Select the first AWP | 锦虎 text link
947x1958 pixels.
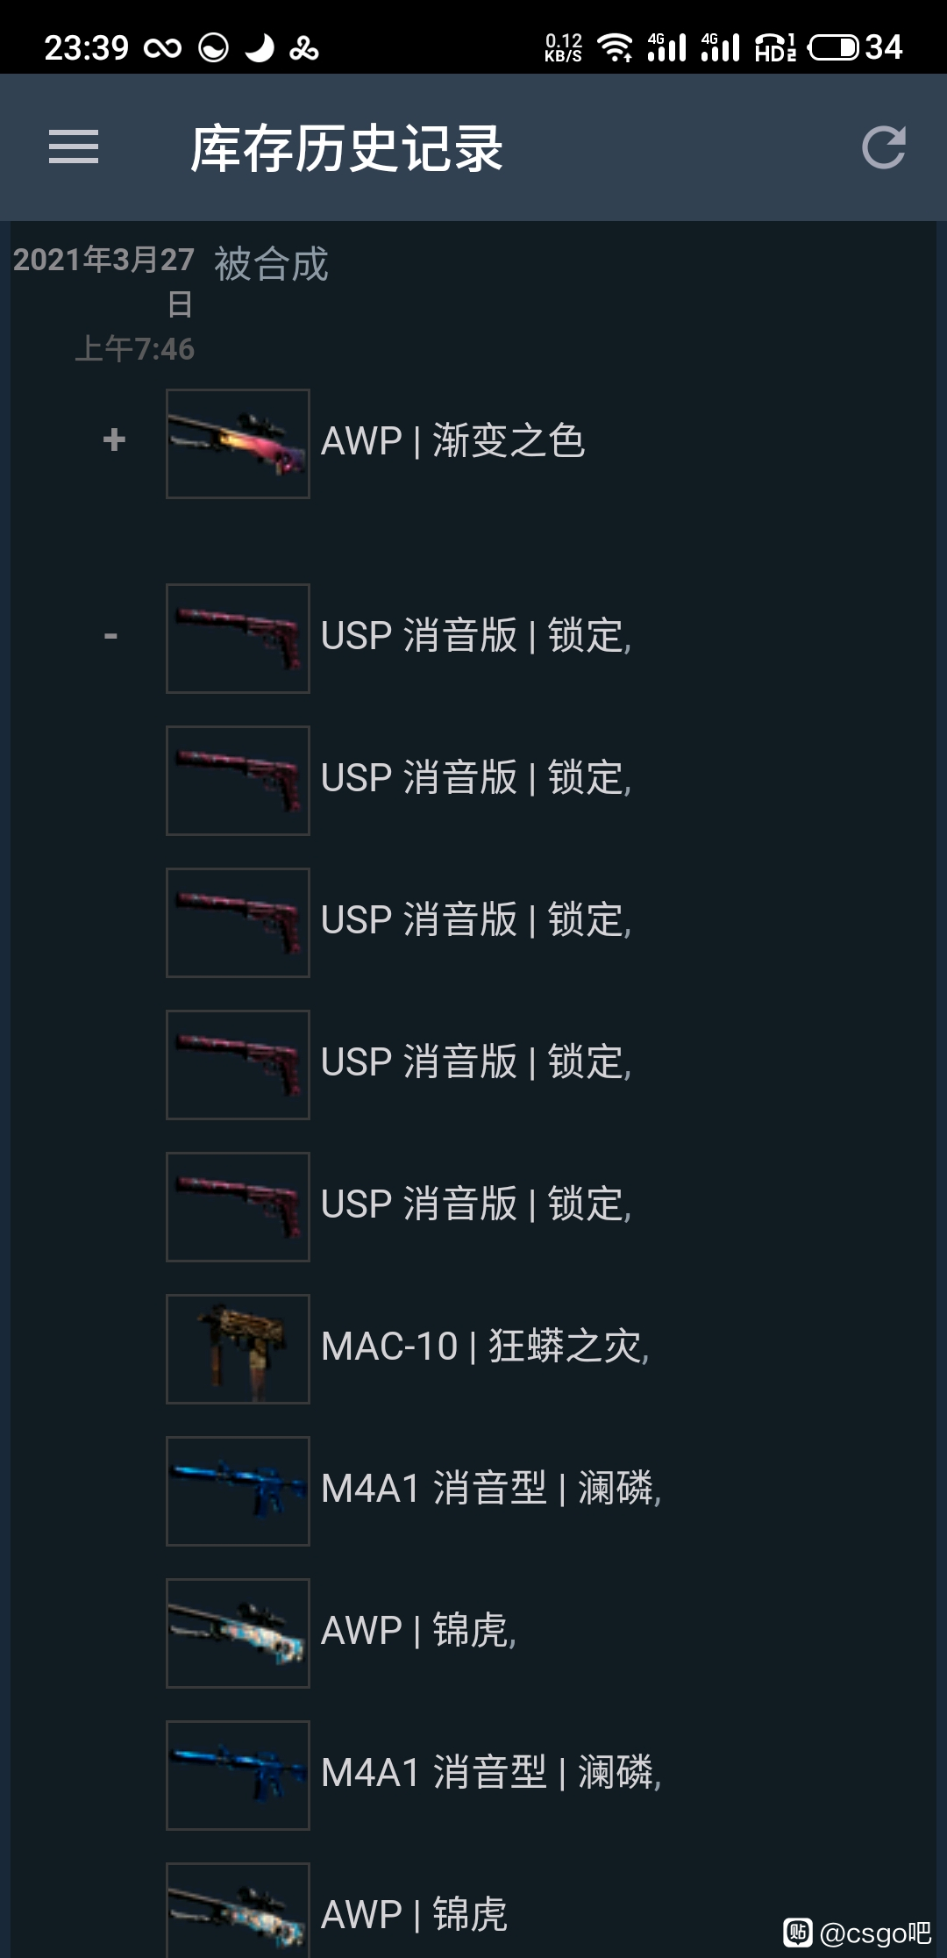pyautogui.click(x=419, y=1630)
